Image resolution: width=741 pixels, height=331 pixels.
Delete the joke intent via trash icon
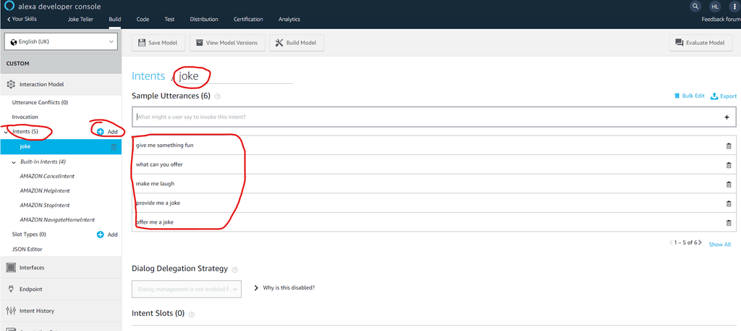114,147
